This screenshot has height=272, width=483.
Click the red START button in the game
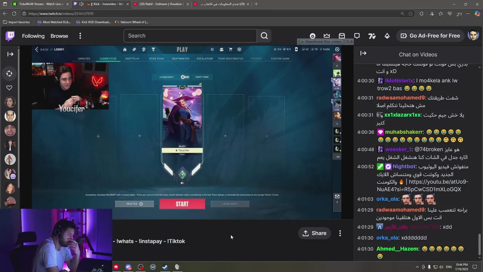[182, 204]
